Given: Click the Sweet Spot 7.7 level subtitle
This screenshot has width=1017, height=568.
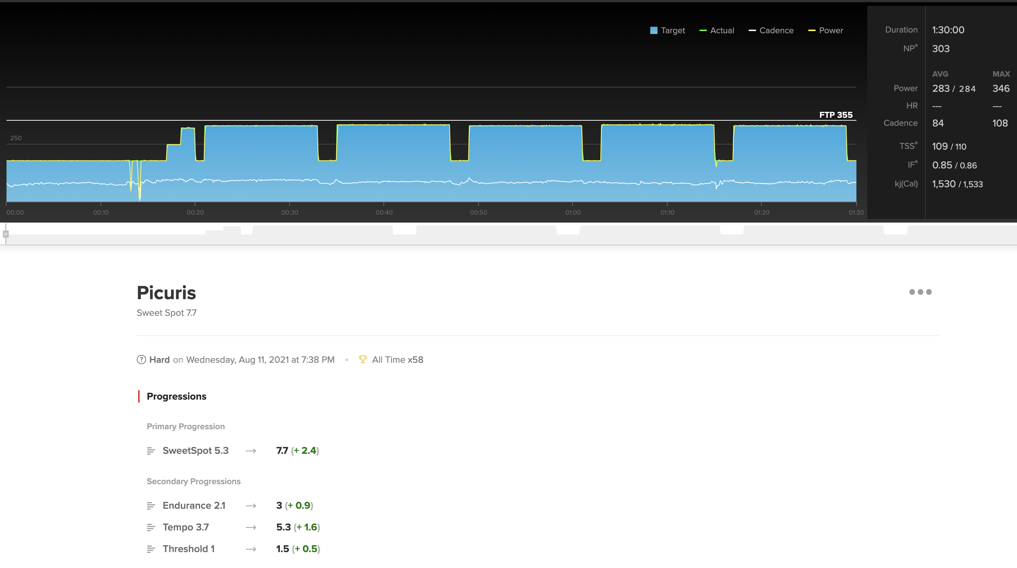Looking at the screenshot, I should [166, 313].
